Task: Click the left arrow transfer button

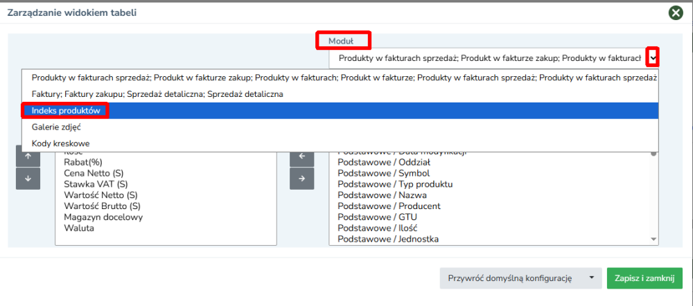Action: click(302, 156)
